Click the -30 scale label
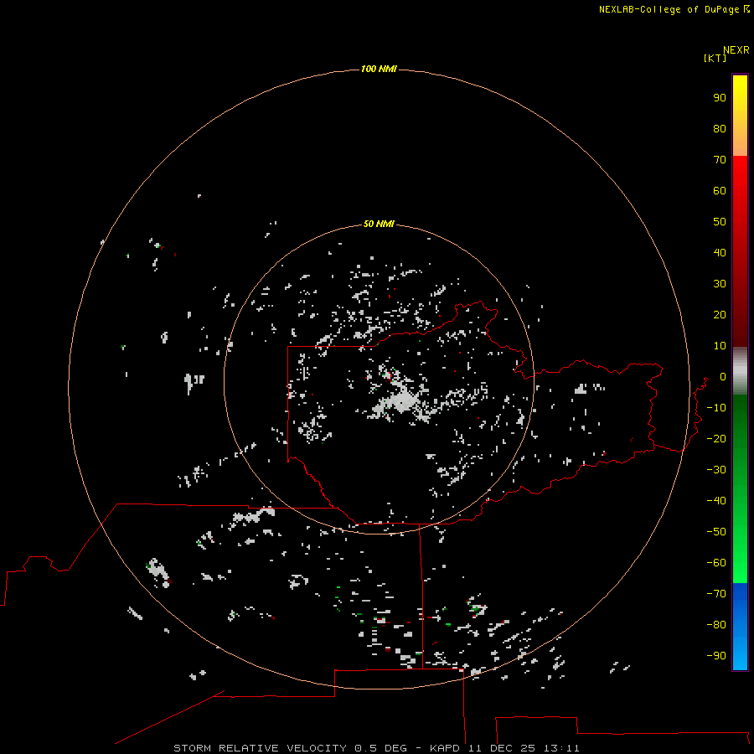 pyautogui.click(x=716, y=470)
